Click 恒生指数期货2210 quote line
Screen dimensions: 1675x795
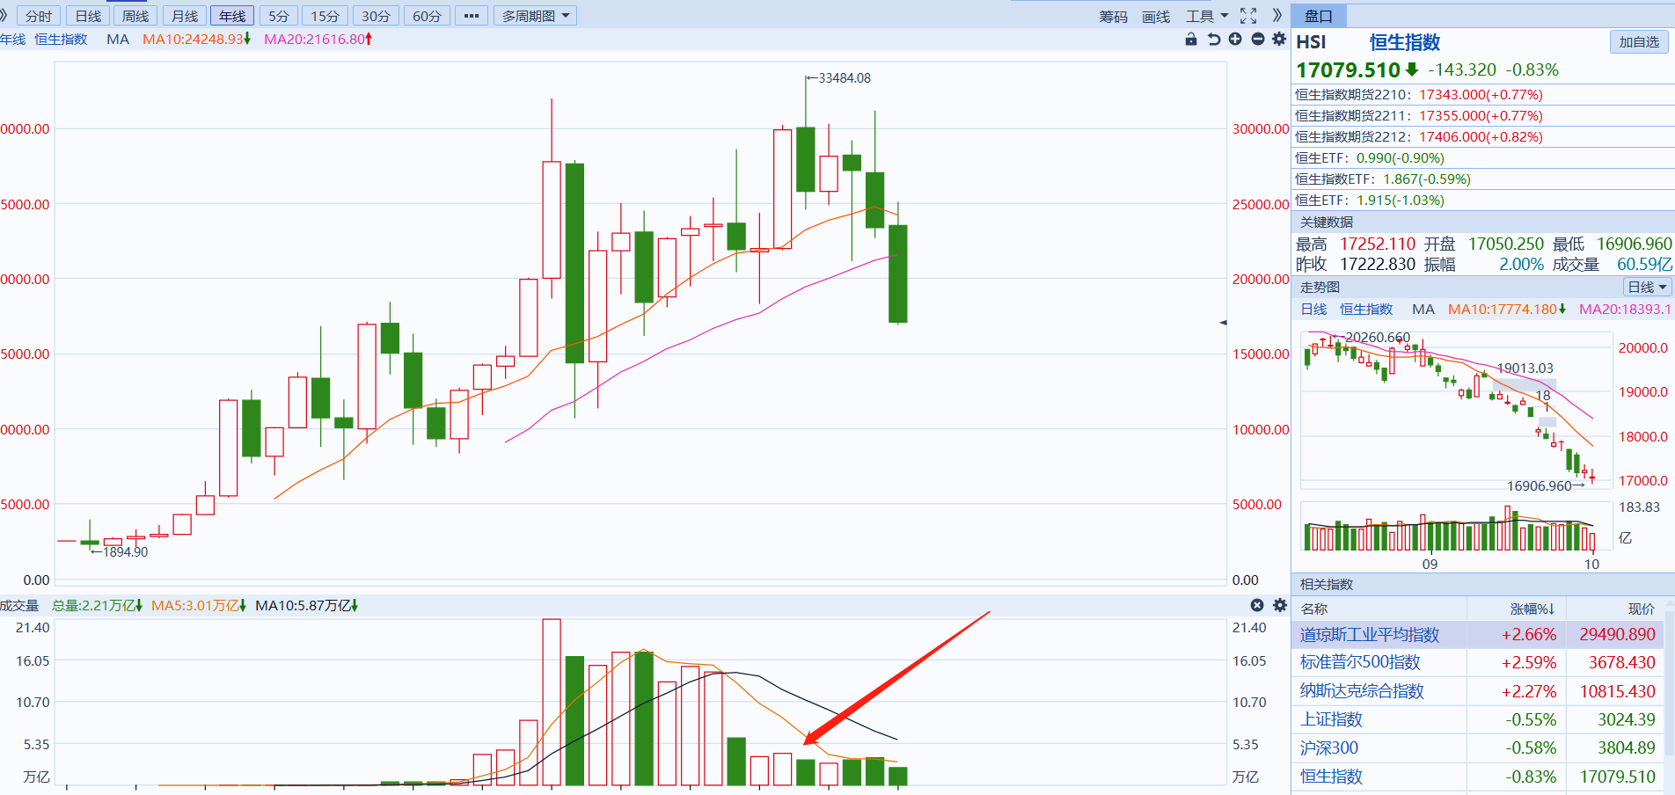pyautogui.click(x=1419, y=94)
